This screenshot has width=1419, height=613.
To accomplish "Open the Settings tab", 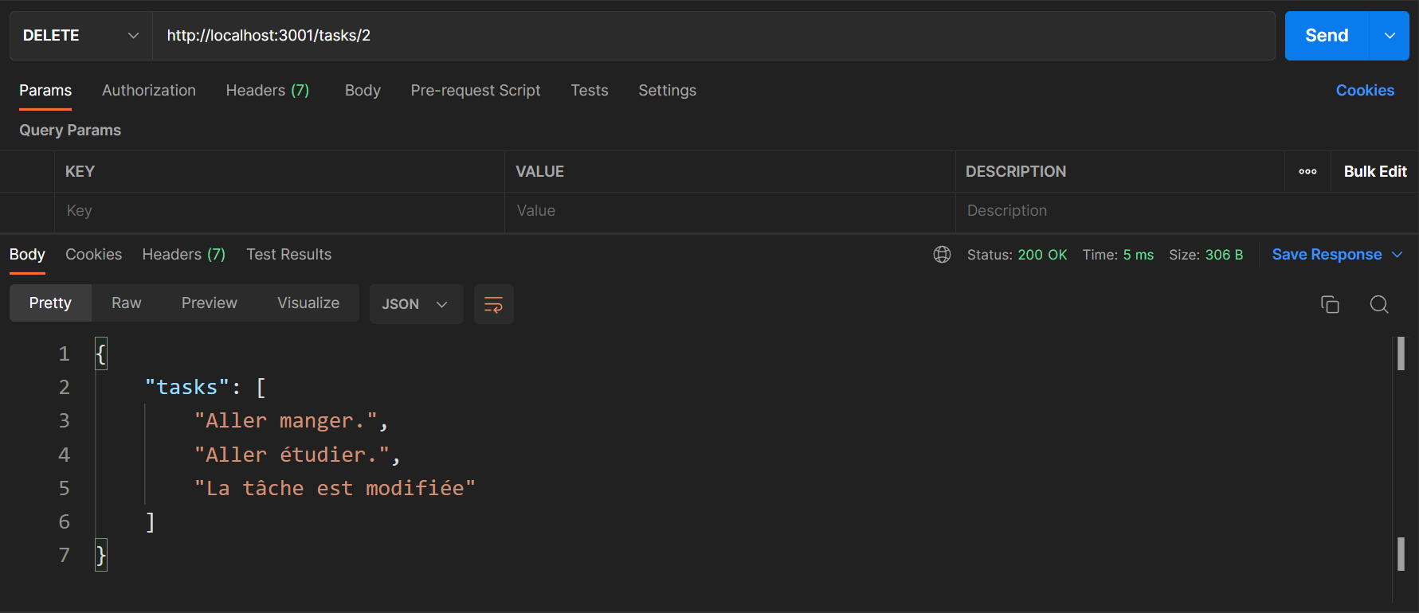I will point(668,91).
